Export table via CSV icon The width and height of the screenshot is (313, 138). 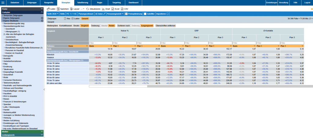point(122,9)
